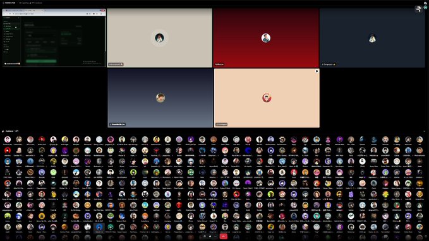This screenshot has width=429, height=241.
Task: Click the avatar in the dark navy tile
Action: 372,38
